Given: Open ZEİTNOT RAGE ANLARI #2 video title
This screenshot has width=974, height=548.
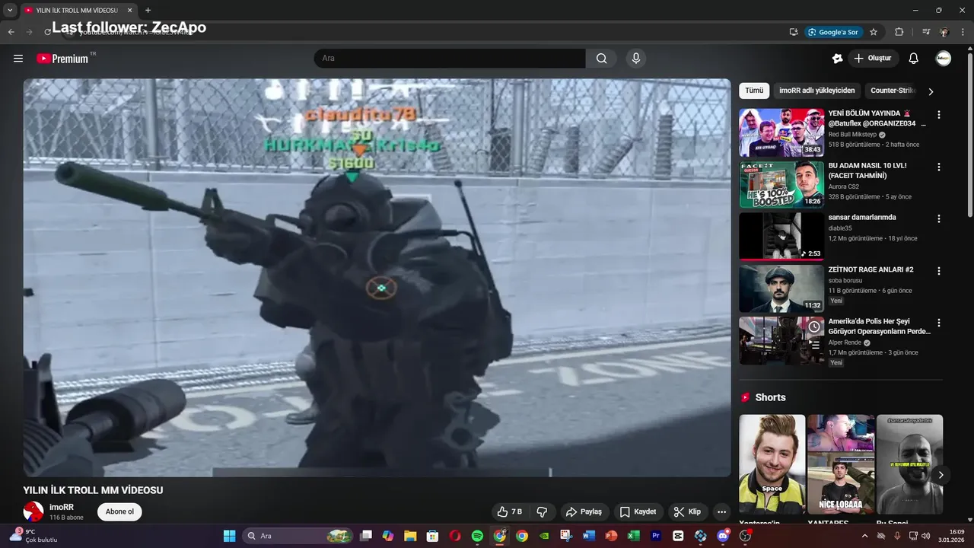Looking at the screenshot, I should pyautogui.click(x=871, y=269).
